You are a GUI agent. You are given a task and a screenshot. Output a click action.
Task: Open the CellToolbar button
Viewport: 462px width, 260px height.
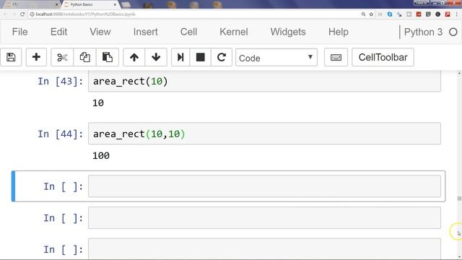(x=383, y=57)
